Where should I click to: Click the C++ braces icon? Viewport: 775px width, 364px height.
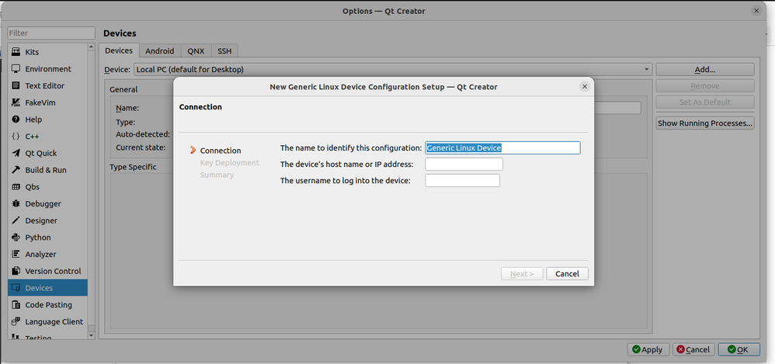click(x=16, y=137)
